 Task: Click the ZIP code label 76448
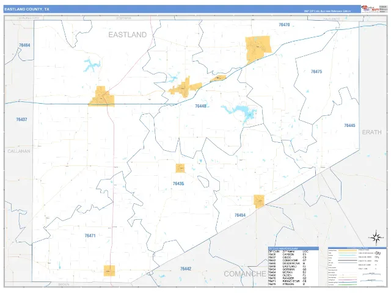pyautogui.click(x=200, y=106)
